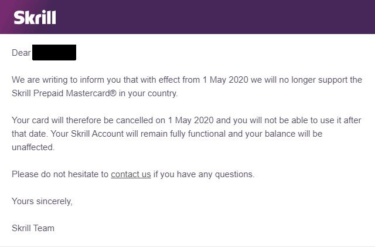This screenshot has height=247, width=375.
Task: Click the empty purple header banner area
Action: pyautogui.click(x=234, y=17)
